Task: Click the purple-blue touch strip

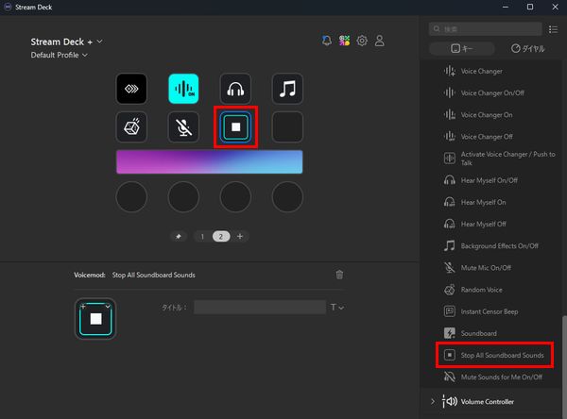Action: point(210,161)
